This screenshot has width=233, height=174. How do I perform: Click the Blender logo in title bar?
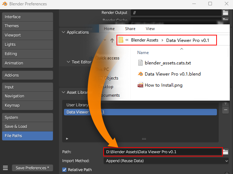point(5,4)
